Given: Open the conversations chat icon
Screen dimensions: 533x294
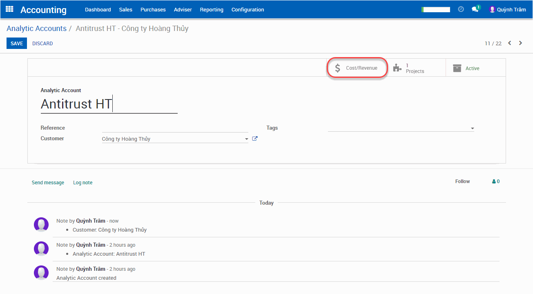Looking at the screenshot, I should coord(475,9).
